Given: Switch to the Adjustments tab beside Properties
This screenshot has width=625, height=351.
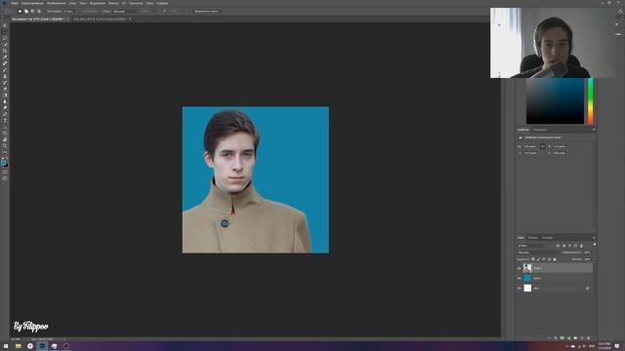Looking at the screenshot, I should [540, 130].
